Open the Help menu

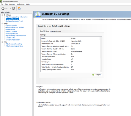[x=28, y=4]
